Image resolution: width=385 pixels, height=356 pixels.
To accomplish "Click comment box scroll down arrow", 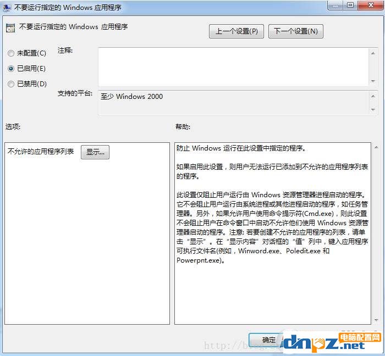I will tap(373, 81).
